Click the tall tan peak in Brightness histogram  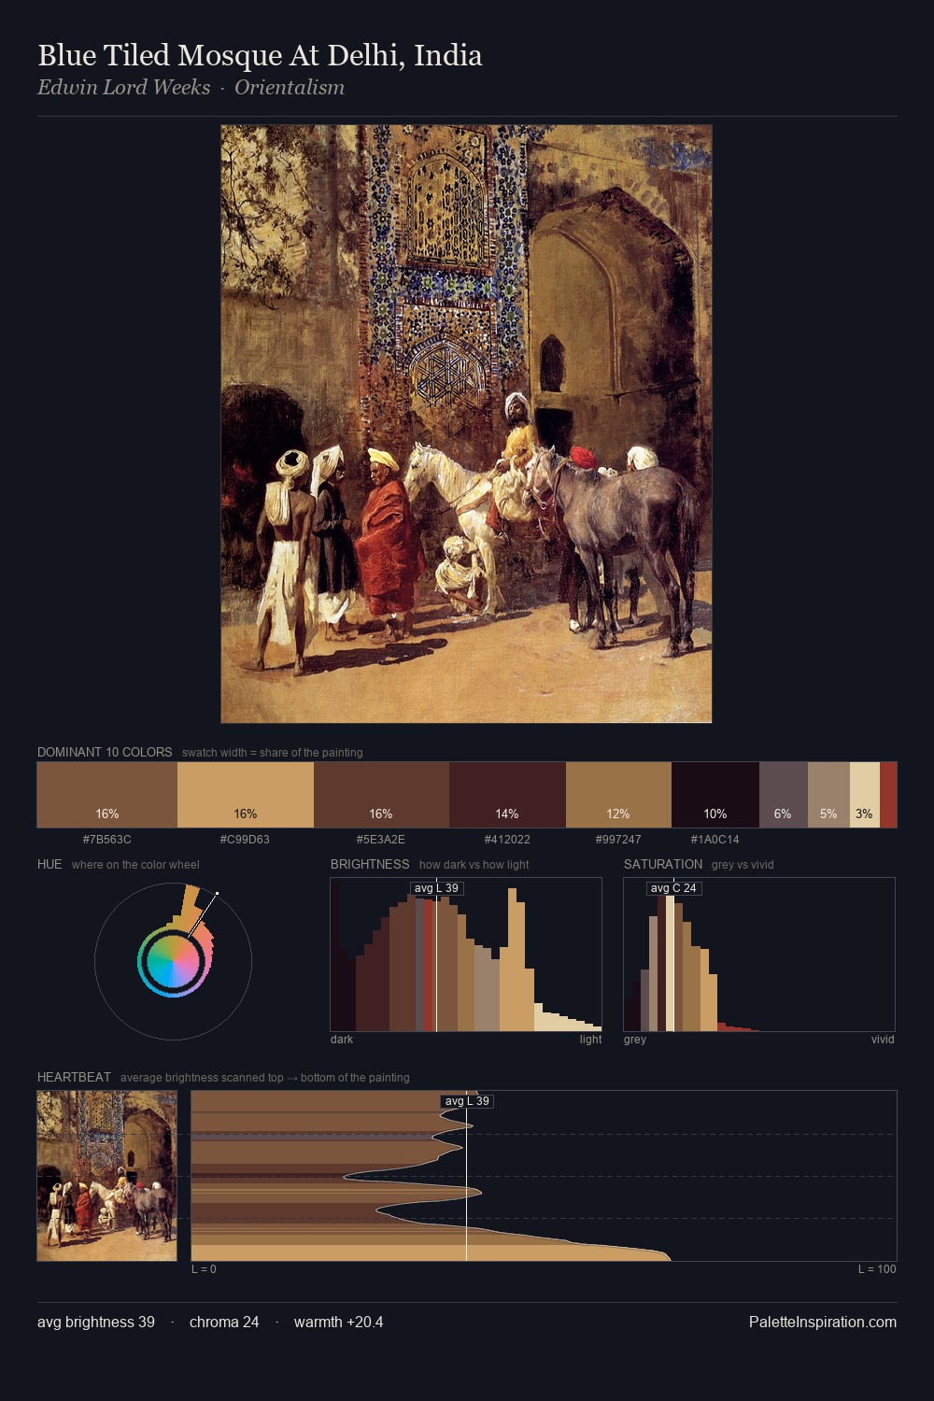point(513,960)
